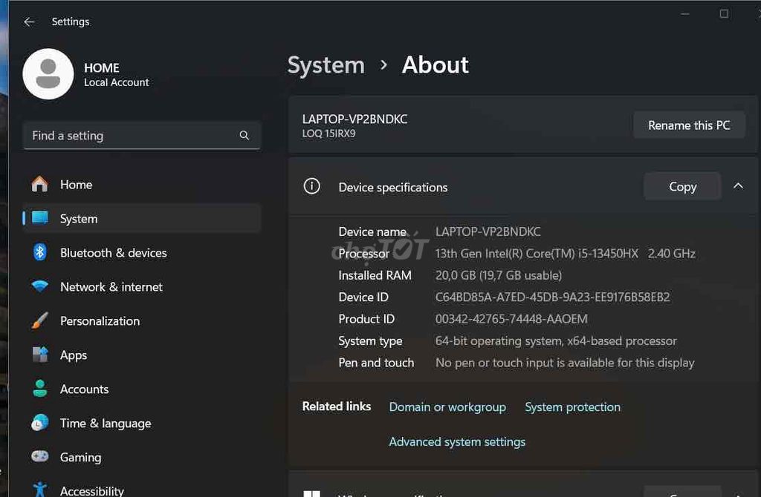The width and height of the screenshot is (761, 497).
Task: Open Personalization settings
Action: [x=142, y=320]
